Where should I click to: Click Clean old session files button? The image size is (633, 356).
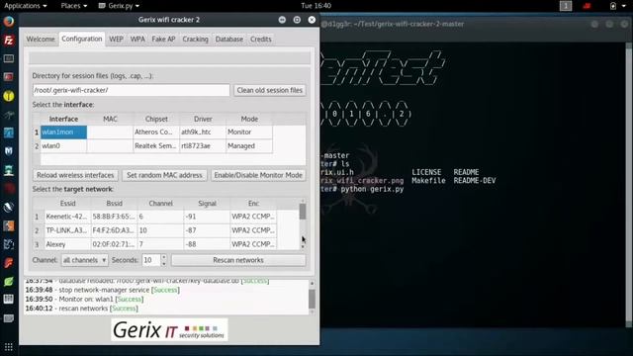click(270, 90)
